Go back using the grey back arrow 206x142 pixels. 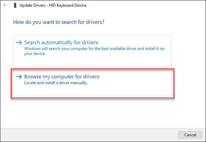[x=5, y=5]
